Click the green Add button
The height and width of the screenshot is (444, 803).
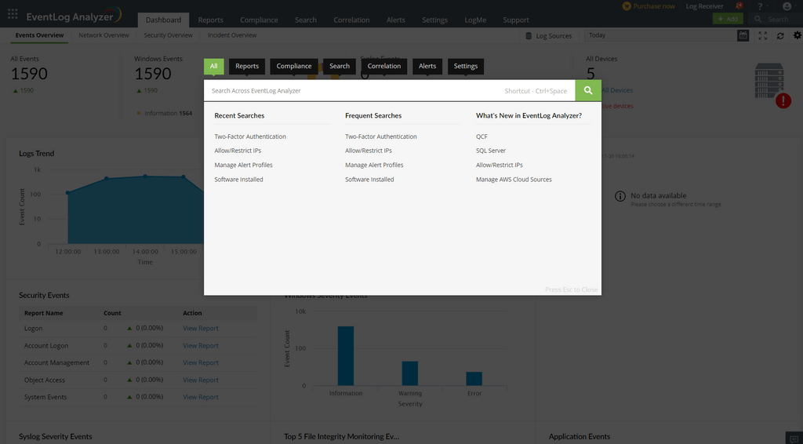coord(728,19)
